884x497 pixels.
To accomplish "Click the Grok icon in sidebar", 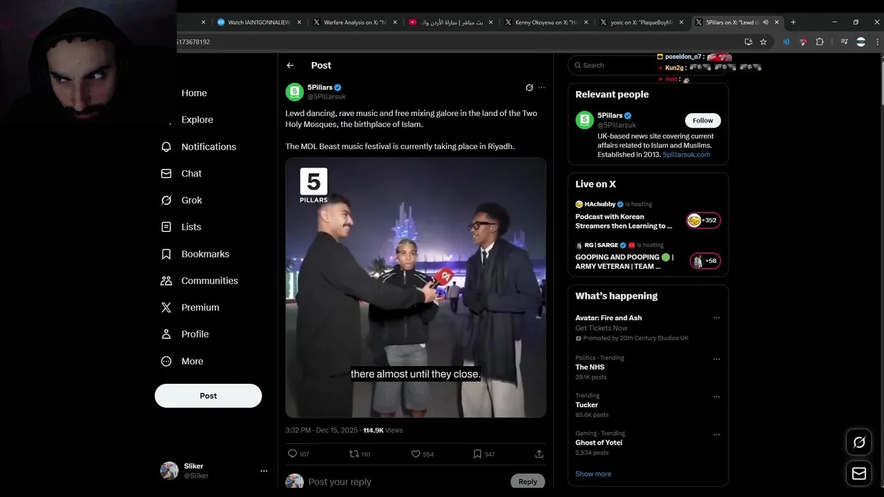I will 166,200.
